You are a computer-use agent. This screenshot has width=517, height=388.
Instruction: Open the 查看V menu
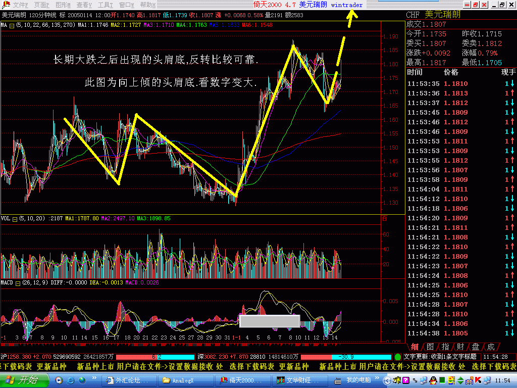[x=84, y=5]
